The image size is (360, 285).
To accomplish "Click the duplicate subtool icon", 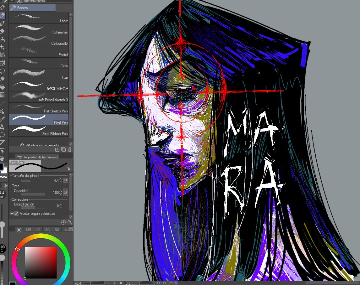I will pos(63,149).
